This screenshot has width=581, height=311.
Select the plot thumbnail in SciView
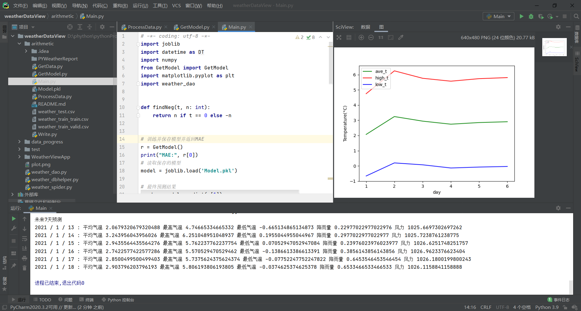[554, 47]
